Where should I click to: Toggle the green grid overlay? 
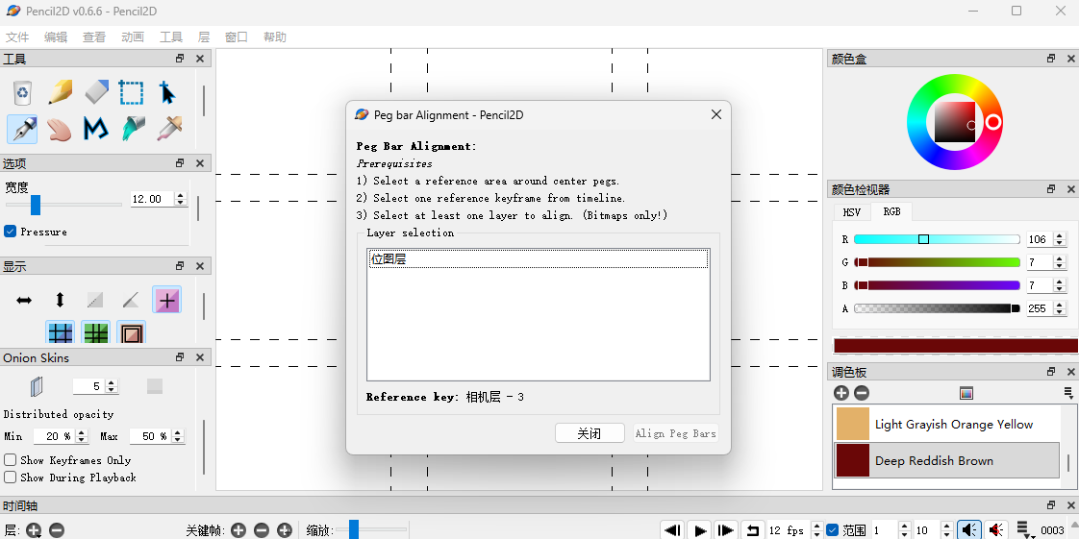95,332
